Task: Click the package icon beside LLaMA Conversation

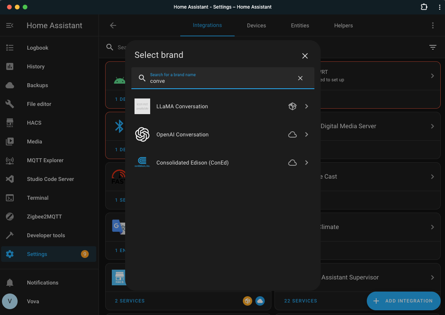Action: pos(292,106)
